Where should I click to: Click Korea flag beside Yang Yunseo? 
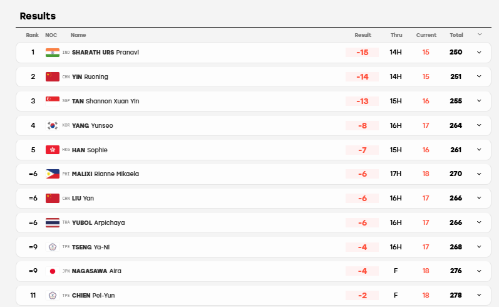[x=53, y=125]
